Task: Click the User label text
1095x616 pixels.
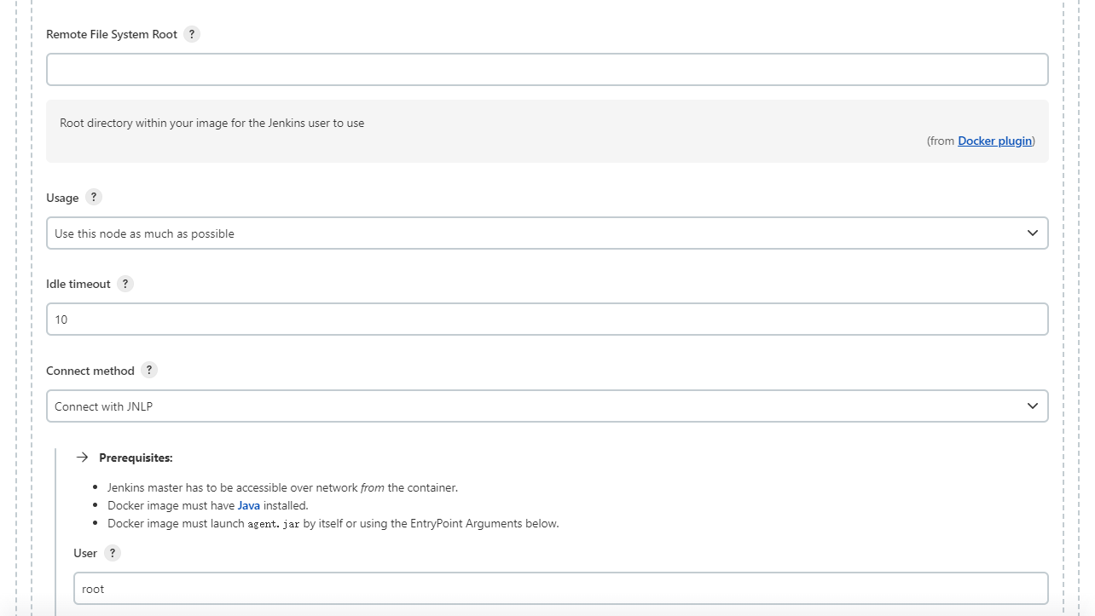Action: pyautogui.click(x=85, y=553)
